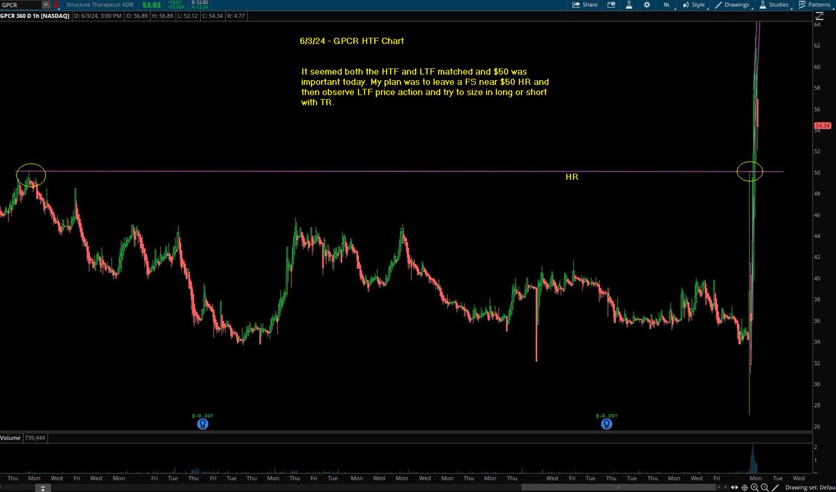The width and height of the screenshot is (836, 492).
Task: Open the Studies menu
Action: pyautogui.click(x=773, y=5)
